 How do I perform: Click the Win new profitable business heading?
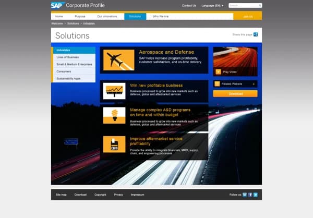coord(156,86)
